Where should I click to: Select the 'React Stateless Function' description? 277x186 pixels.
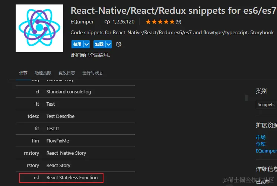coord(72,177)
